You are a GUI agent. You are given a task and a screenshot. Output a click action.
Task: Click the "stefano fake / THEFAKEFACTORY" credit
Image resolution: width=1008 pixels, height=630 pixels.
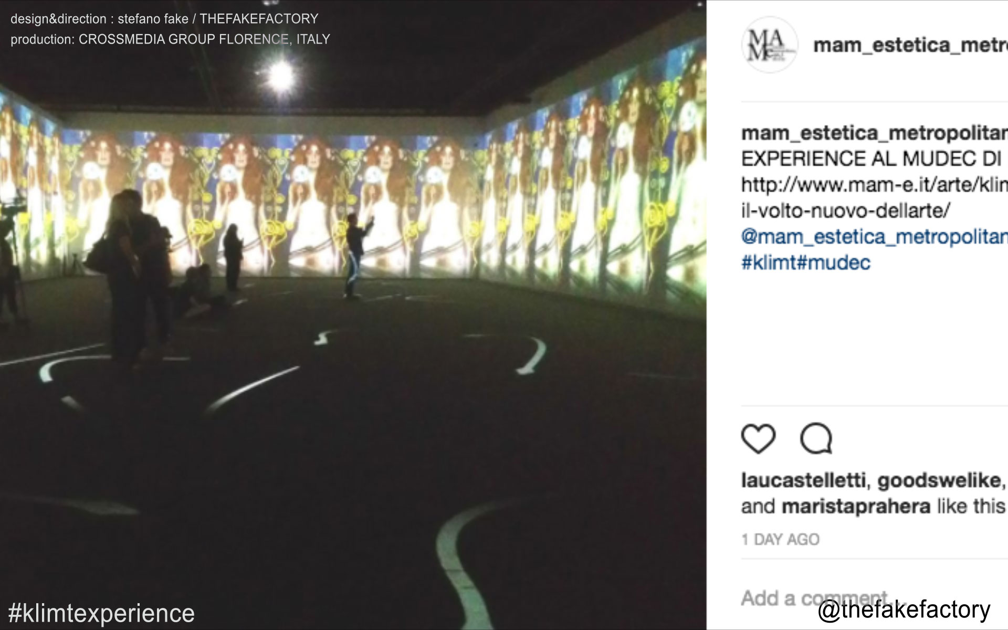tap(218, 19)
